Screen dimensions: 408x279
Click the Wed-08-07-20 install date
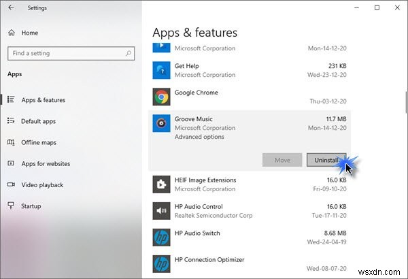(x=326, y=268)
